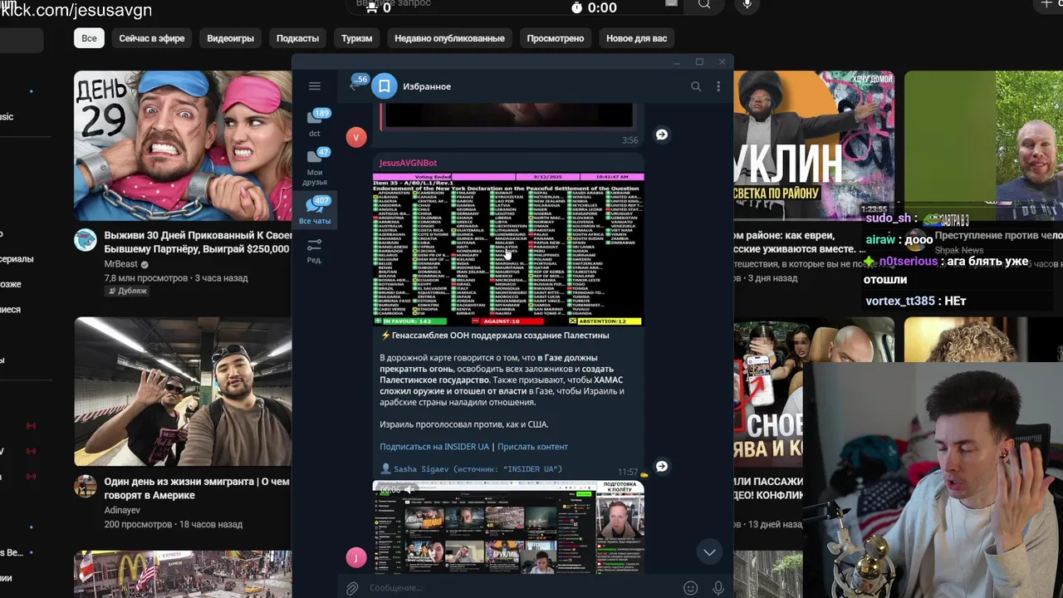
Task: Switch to the Все чаты folder
Action: (x=315, y=211)
